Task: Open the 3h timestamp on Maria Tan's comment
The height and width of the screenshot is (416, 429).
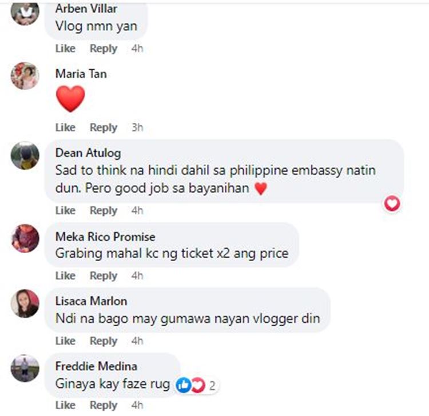Action: tap(137, 127)
